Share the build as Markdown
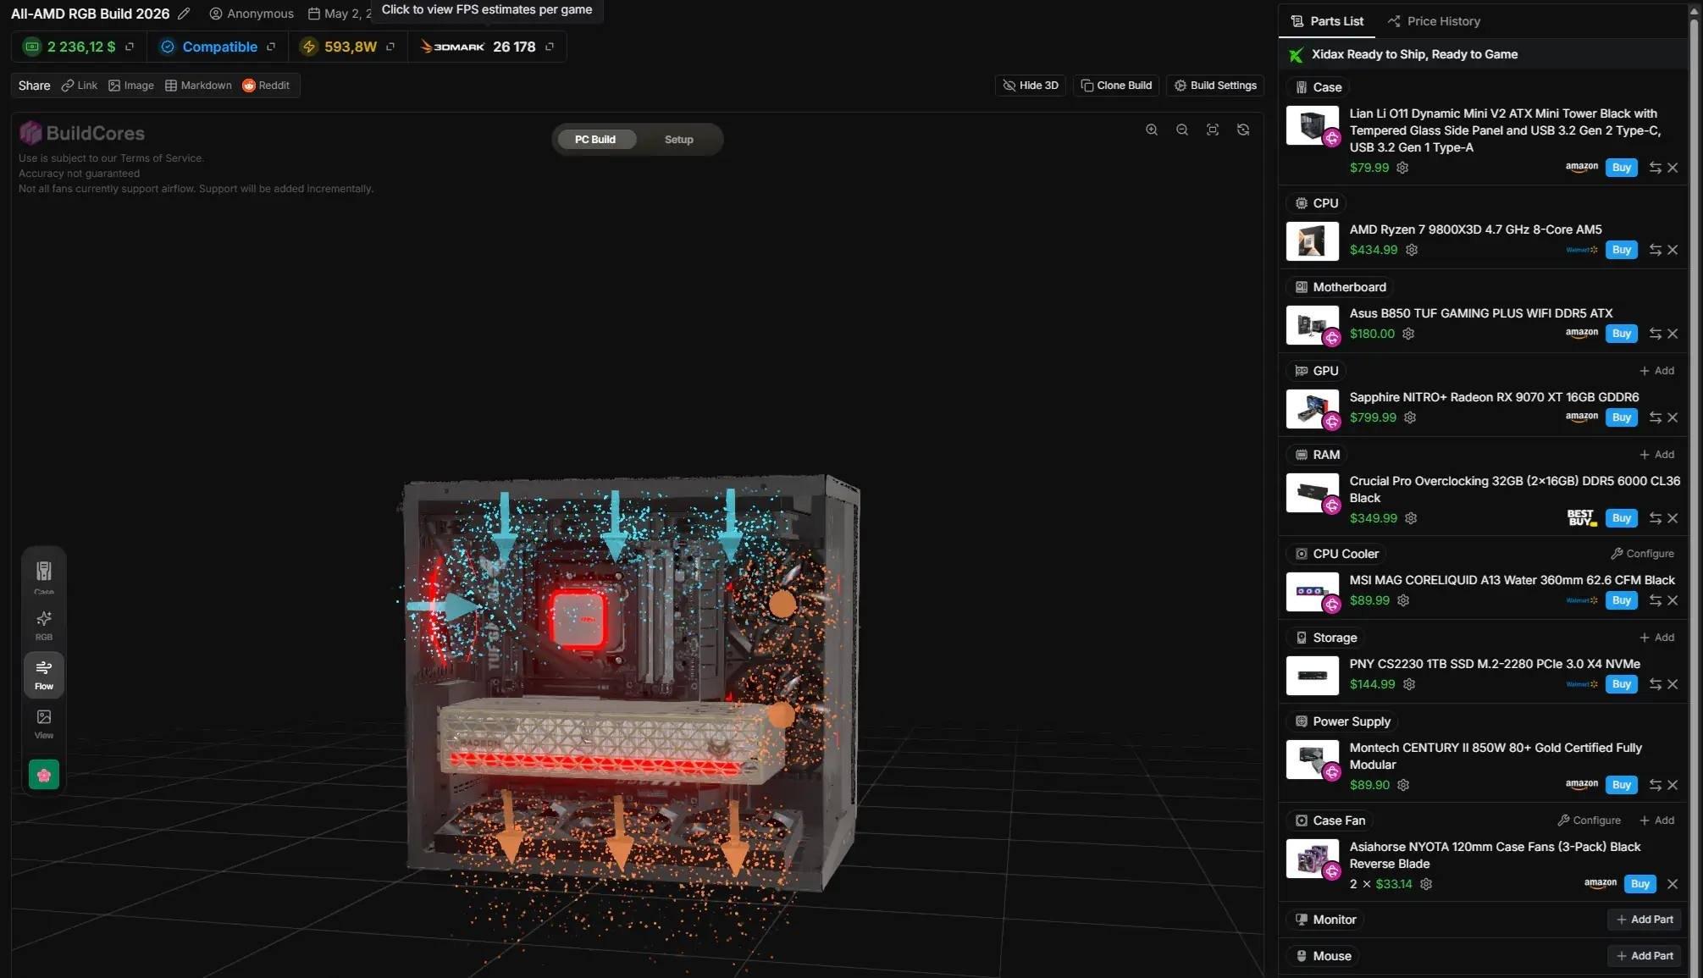Viewport: 1703px width, 978px height. click(x=198, y=86)
